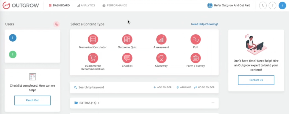289x114 pixels.
Task: Choose the Chatbot icon
Action: (127, 58)
